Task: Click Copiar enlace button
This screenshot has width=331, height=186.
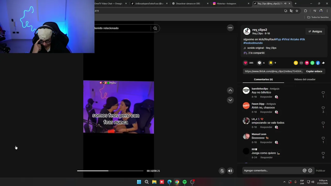Action: coord(314,71)
